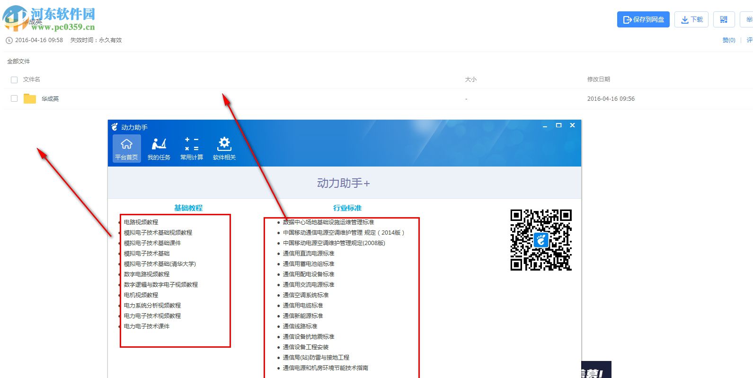Open 模拟电子技术基础 entry
The width and height of the screenshot is (753, 378).
[147, 254]
